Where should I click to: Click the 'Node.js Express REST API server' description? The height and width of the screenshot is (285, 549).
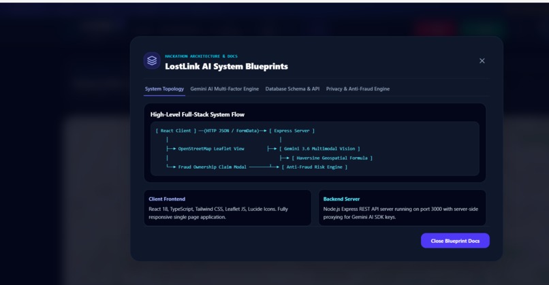pos(401,213)
